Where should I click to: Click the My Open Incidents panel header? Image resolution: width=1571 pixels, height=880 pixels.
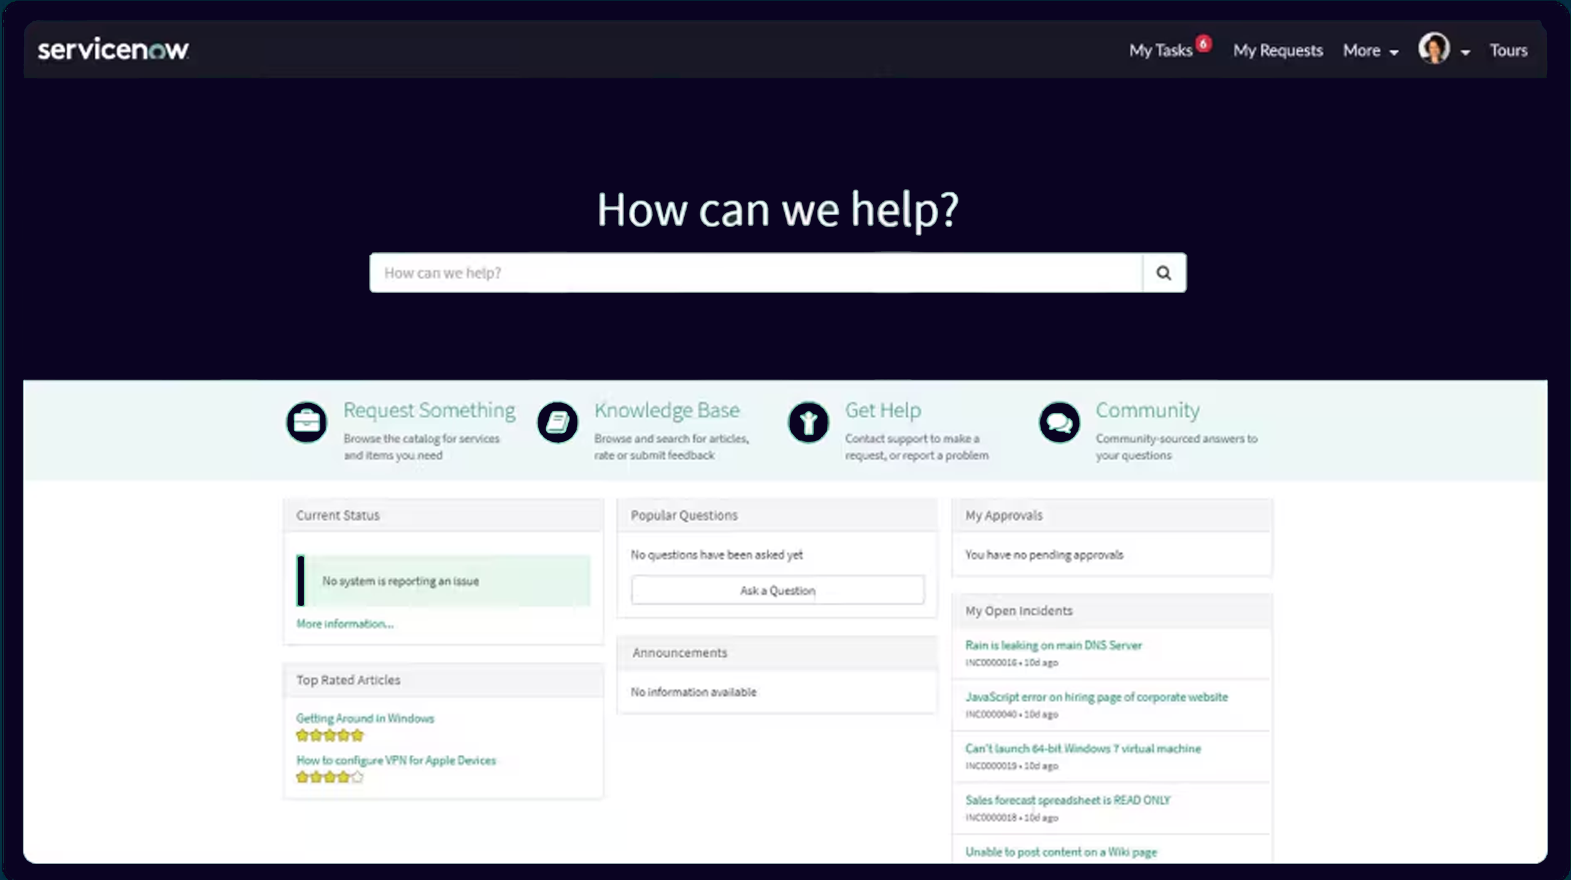[1111, 611]
